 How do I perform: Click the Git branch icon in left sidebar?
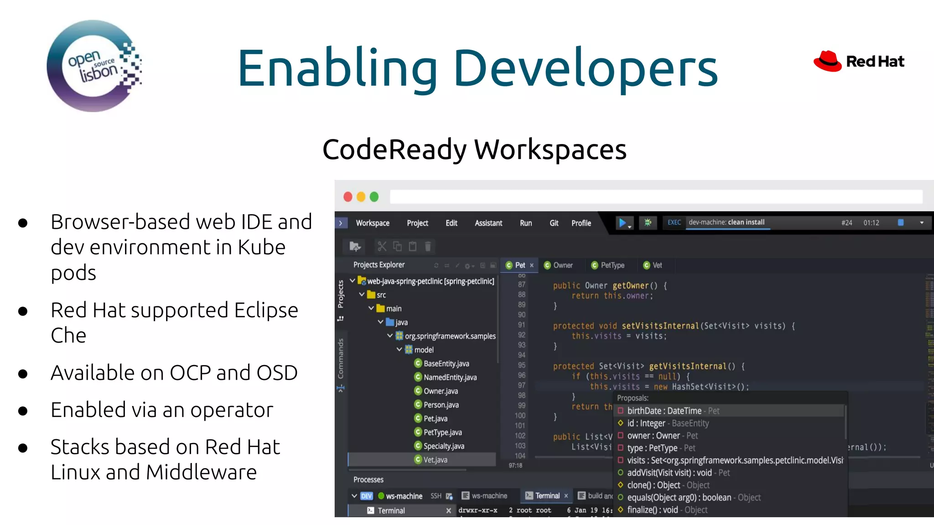click(x=341, y=319)
